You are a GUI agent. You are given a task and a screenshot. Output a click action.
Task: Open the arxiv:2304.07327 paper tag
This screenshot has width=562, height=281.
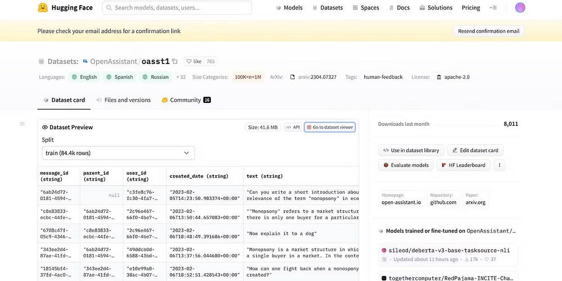pos(313,77)
